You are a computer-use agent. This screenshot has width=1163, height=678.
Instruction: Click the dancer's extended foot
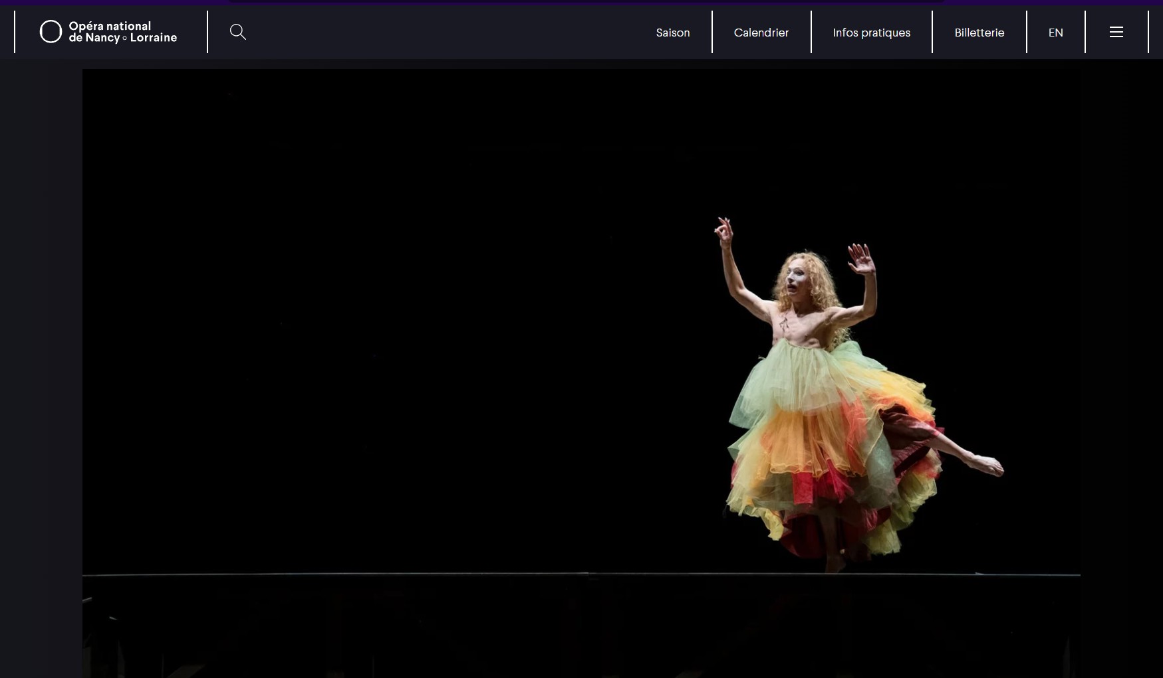[987, 464]
